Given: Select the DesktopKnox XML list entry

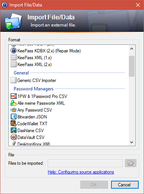Looking at the screenshot, I should (30, 144).
